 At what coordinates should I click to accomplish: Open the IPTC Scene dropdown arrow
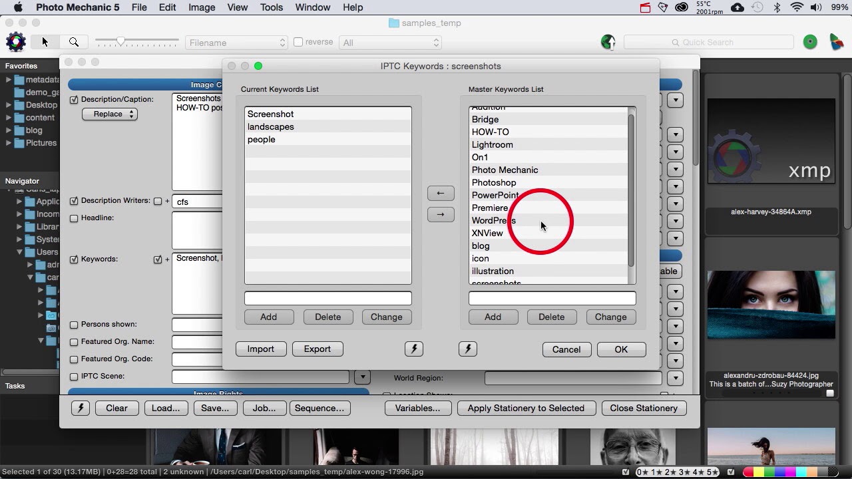tap(362, 377)
